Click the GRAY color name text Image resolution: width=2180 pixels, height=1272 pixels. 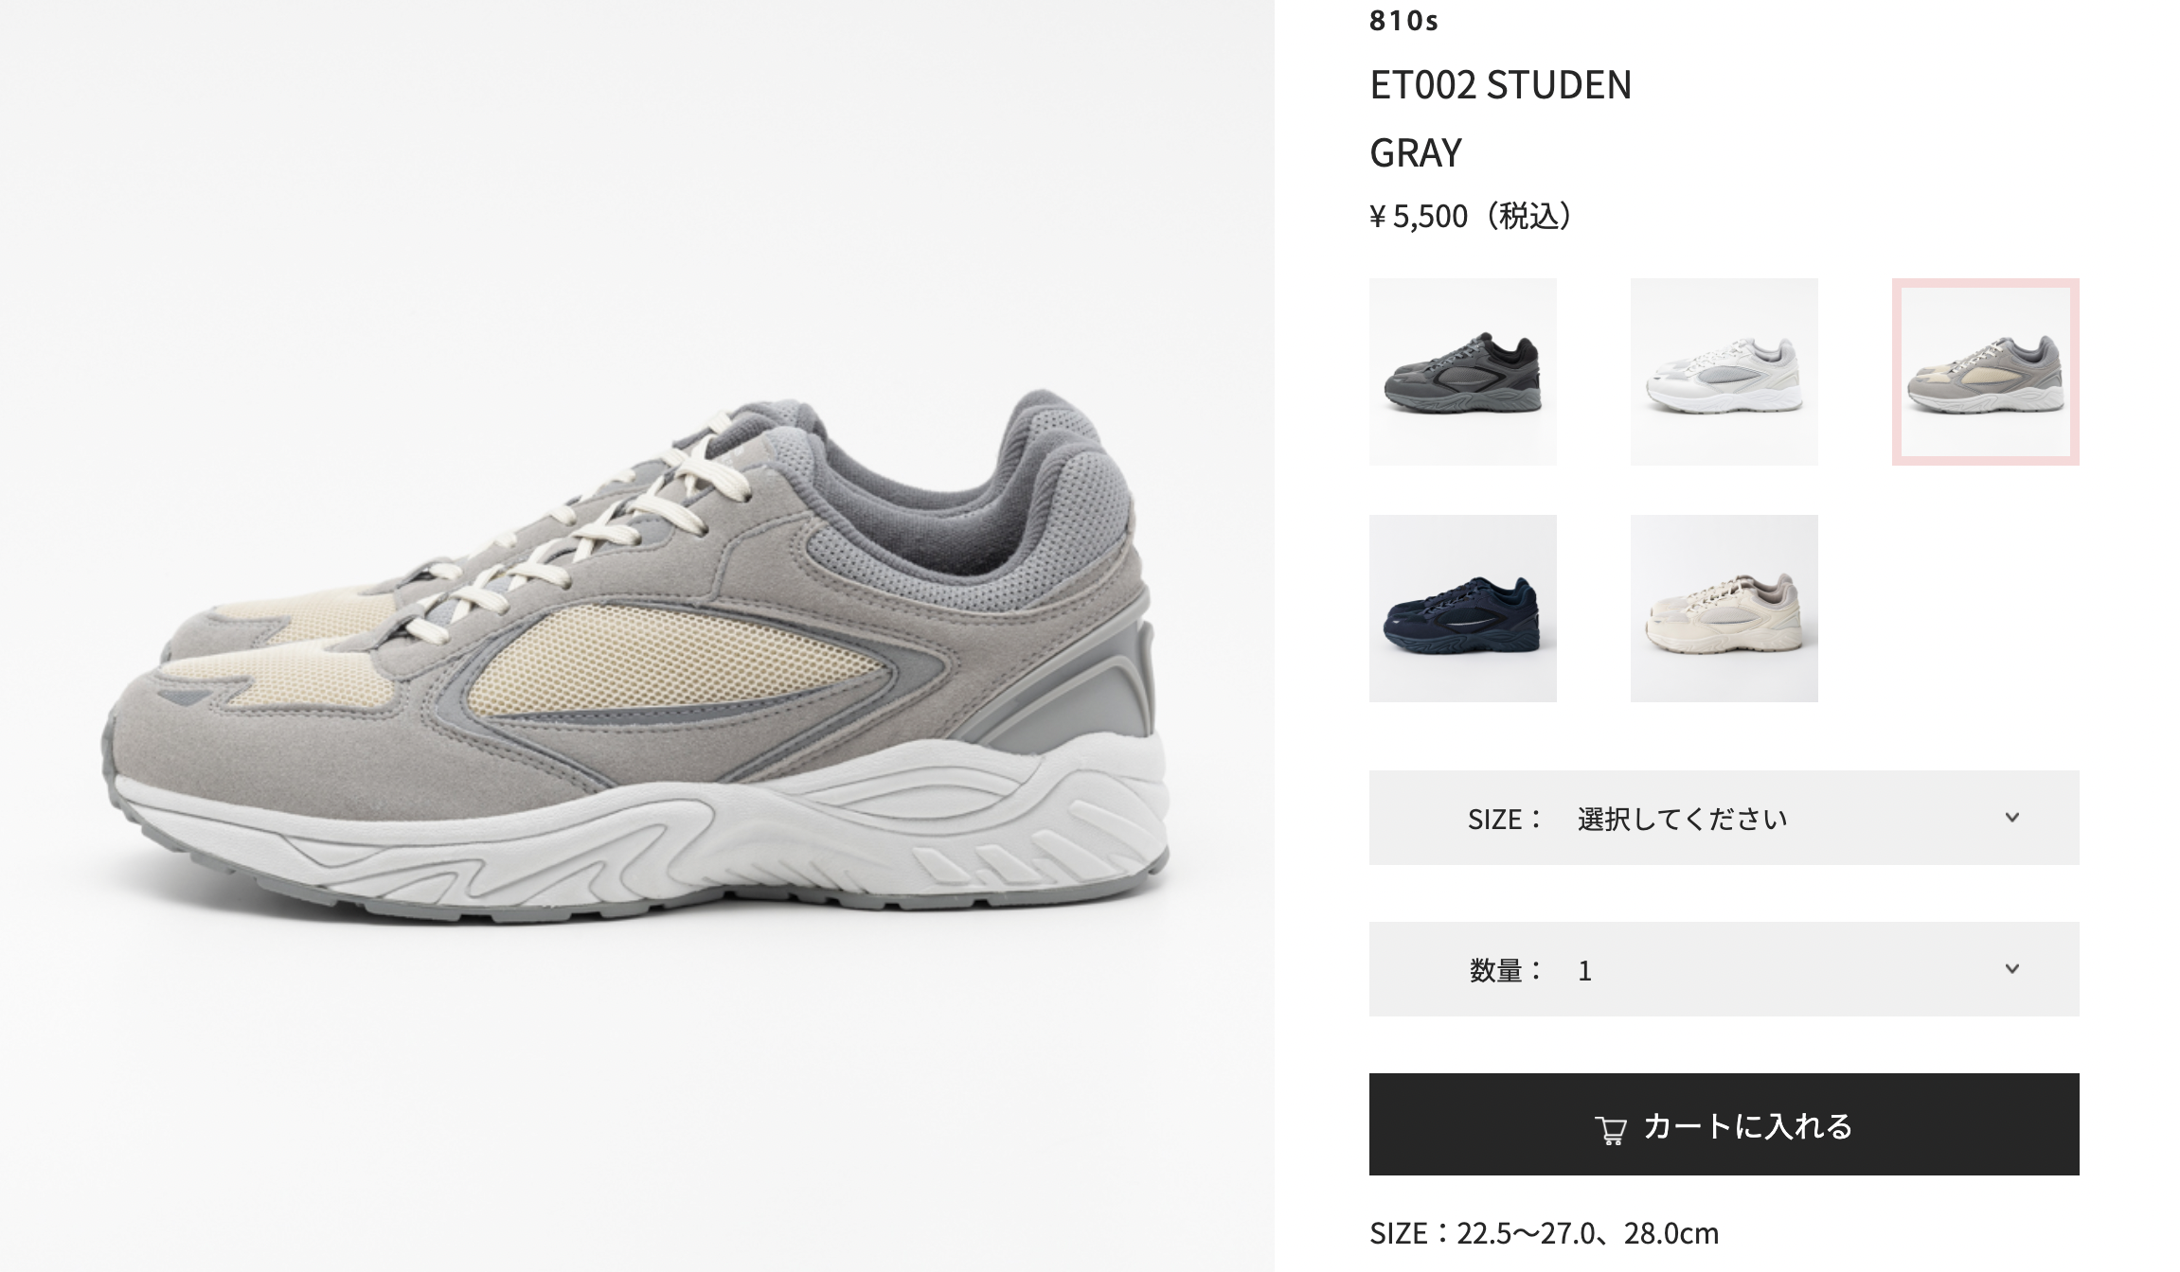click(x=1416, y=152)
